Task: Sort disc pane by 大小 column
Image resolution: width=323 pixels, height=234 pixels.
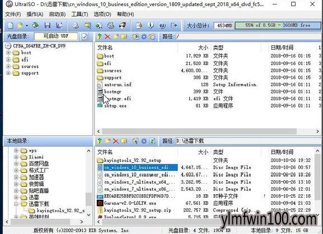Action: coord(203,48)
